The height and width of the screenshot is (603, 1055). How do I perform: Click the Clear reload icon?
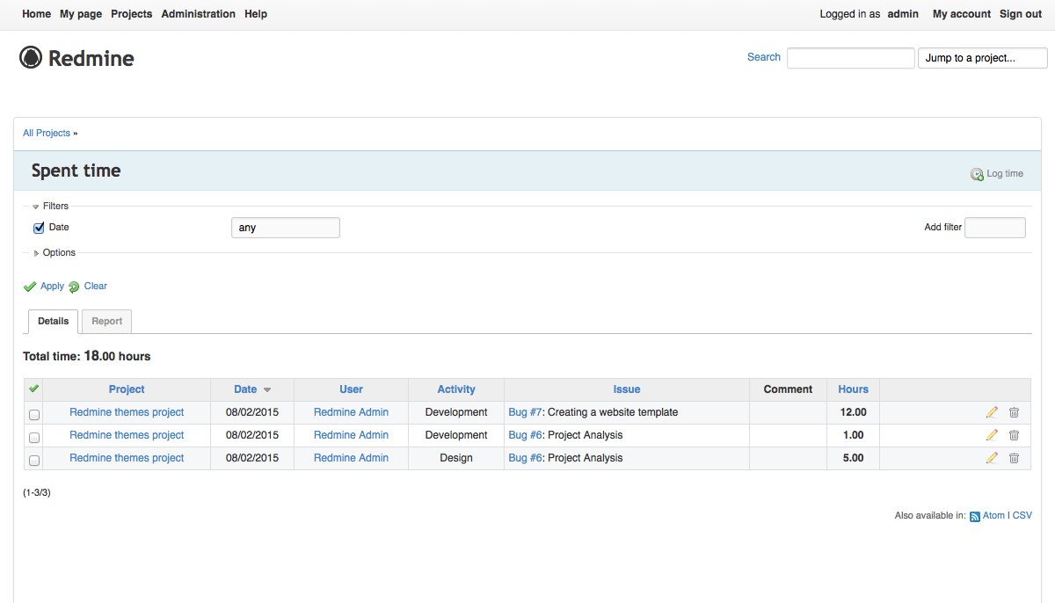(x=74, y=287)
